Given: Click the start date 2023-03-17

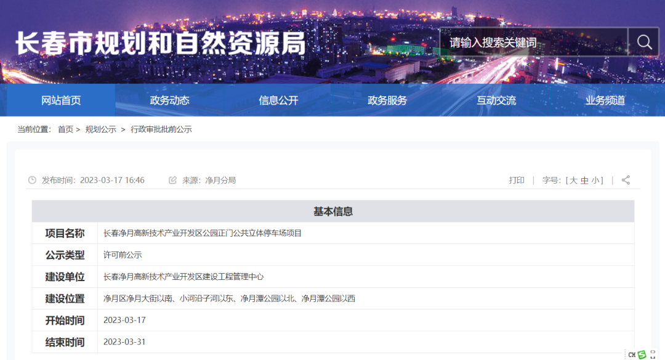Looking at the screenshot, I should 124,320.
